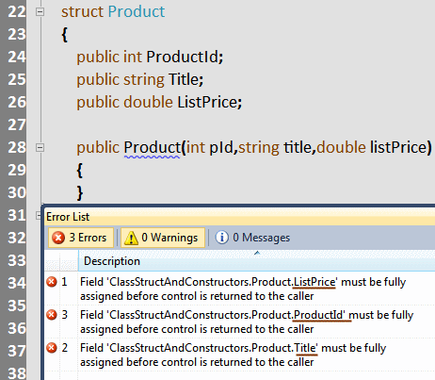Collapse the struct Product outlining region
435x380 pixels.
tap(40, 12)
